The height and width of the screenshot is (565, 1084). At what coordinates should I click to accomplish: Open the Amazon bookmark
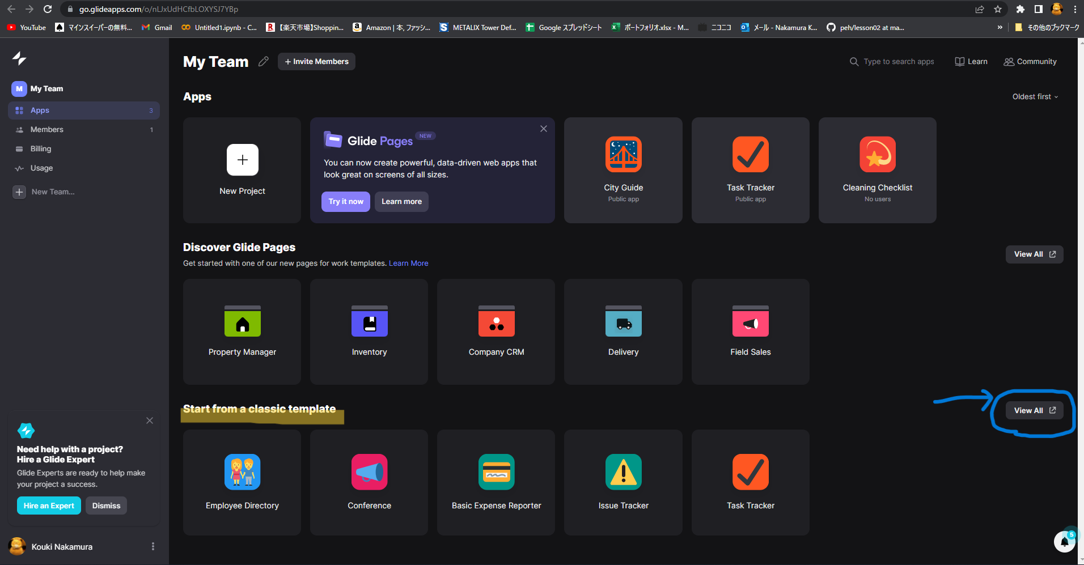point(391,27)
